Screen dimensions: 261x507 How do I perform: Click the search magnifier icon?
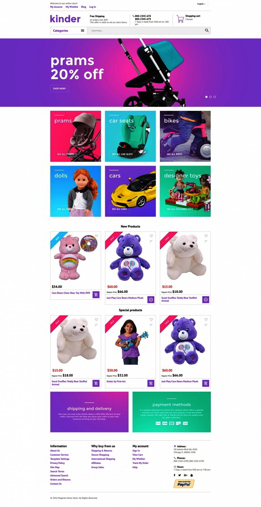click(x=207, y=30)
